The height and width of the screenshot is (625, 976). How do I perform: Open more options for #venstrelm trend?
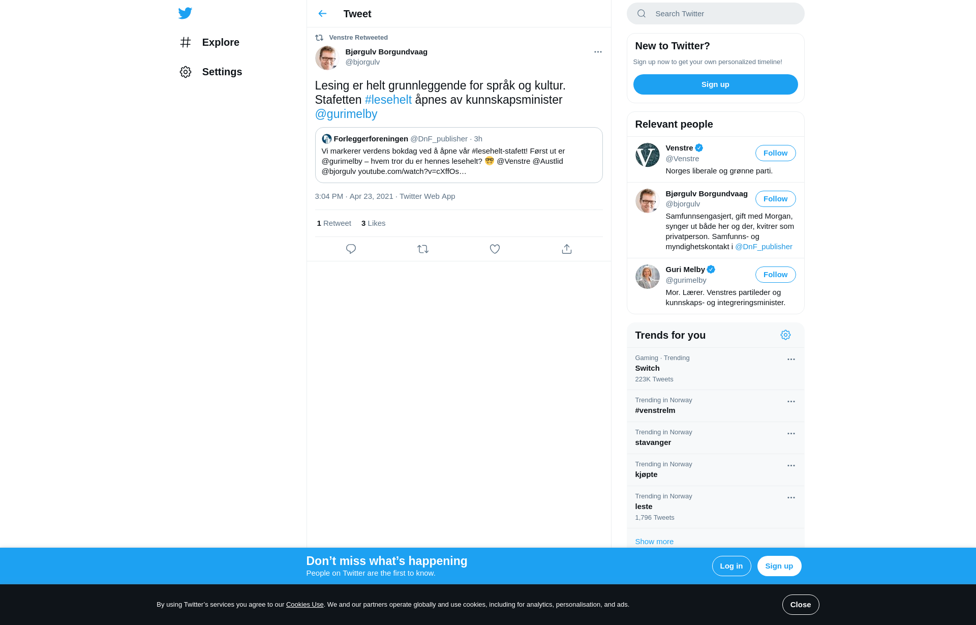(791, 402)
